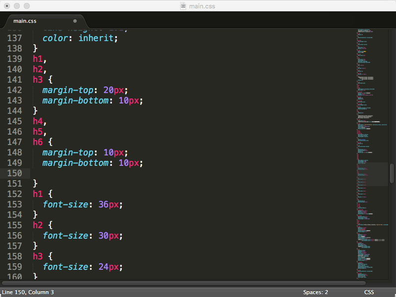Click line number 141 in the gutter
Viewport: 396px width, 297px height.
point(15,80)
